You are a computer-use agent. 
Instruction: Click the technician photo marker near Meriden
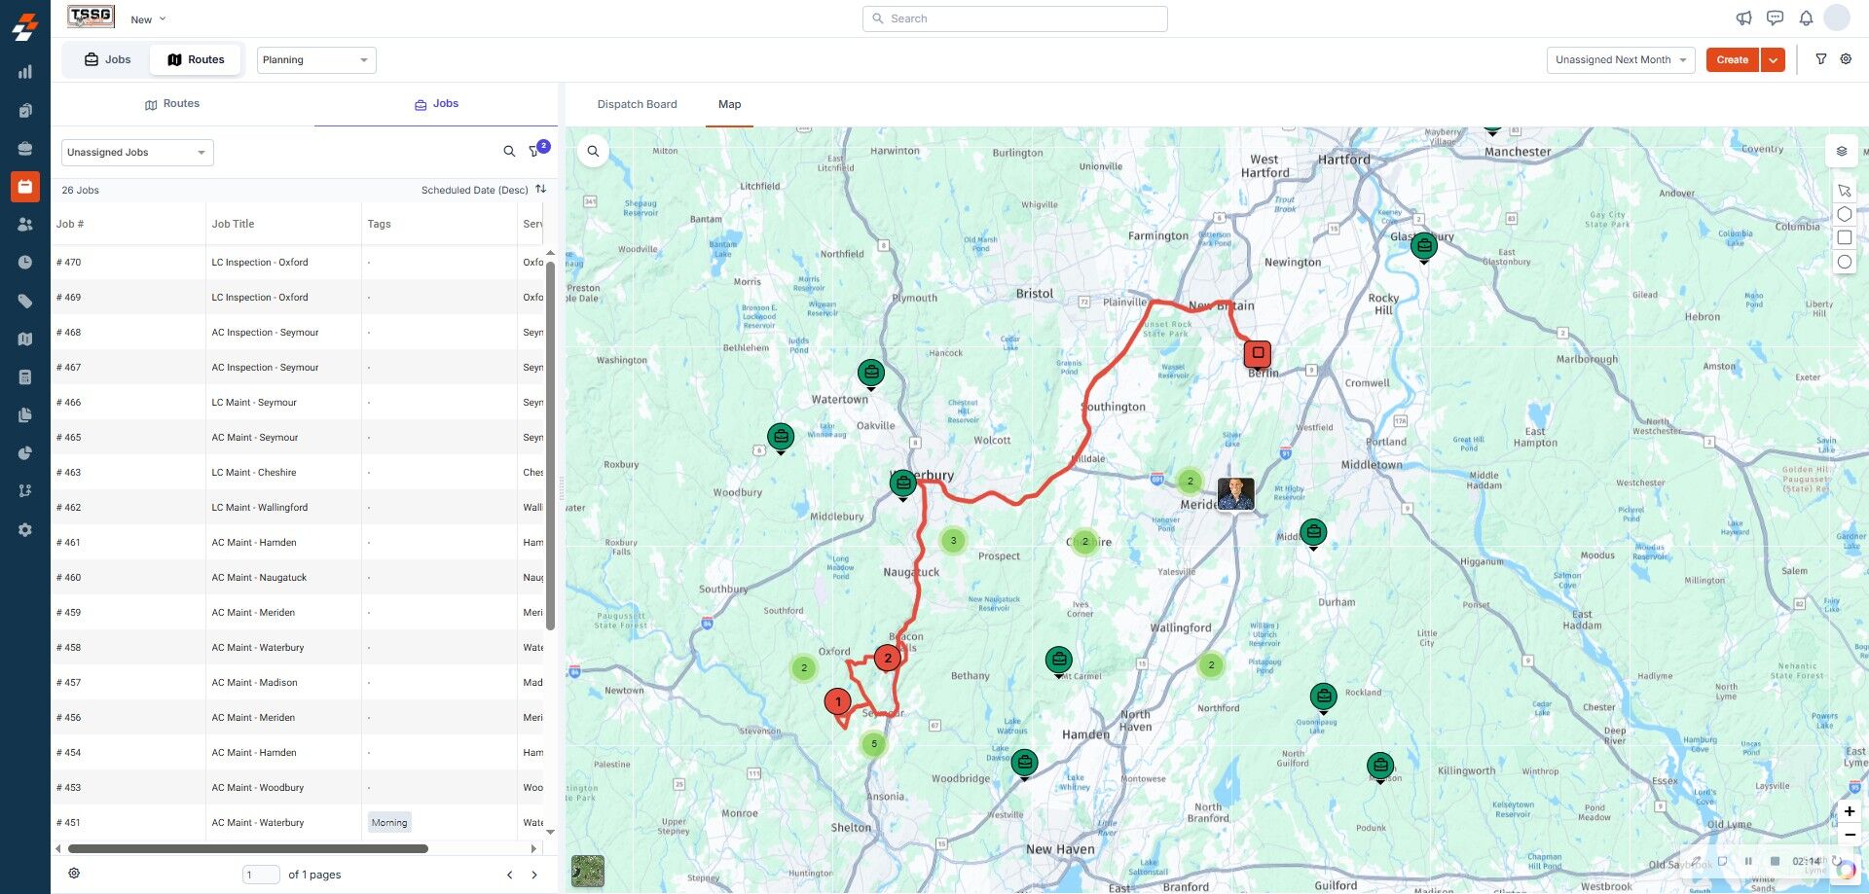pos(1236,494)
